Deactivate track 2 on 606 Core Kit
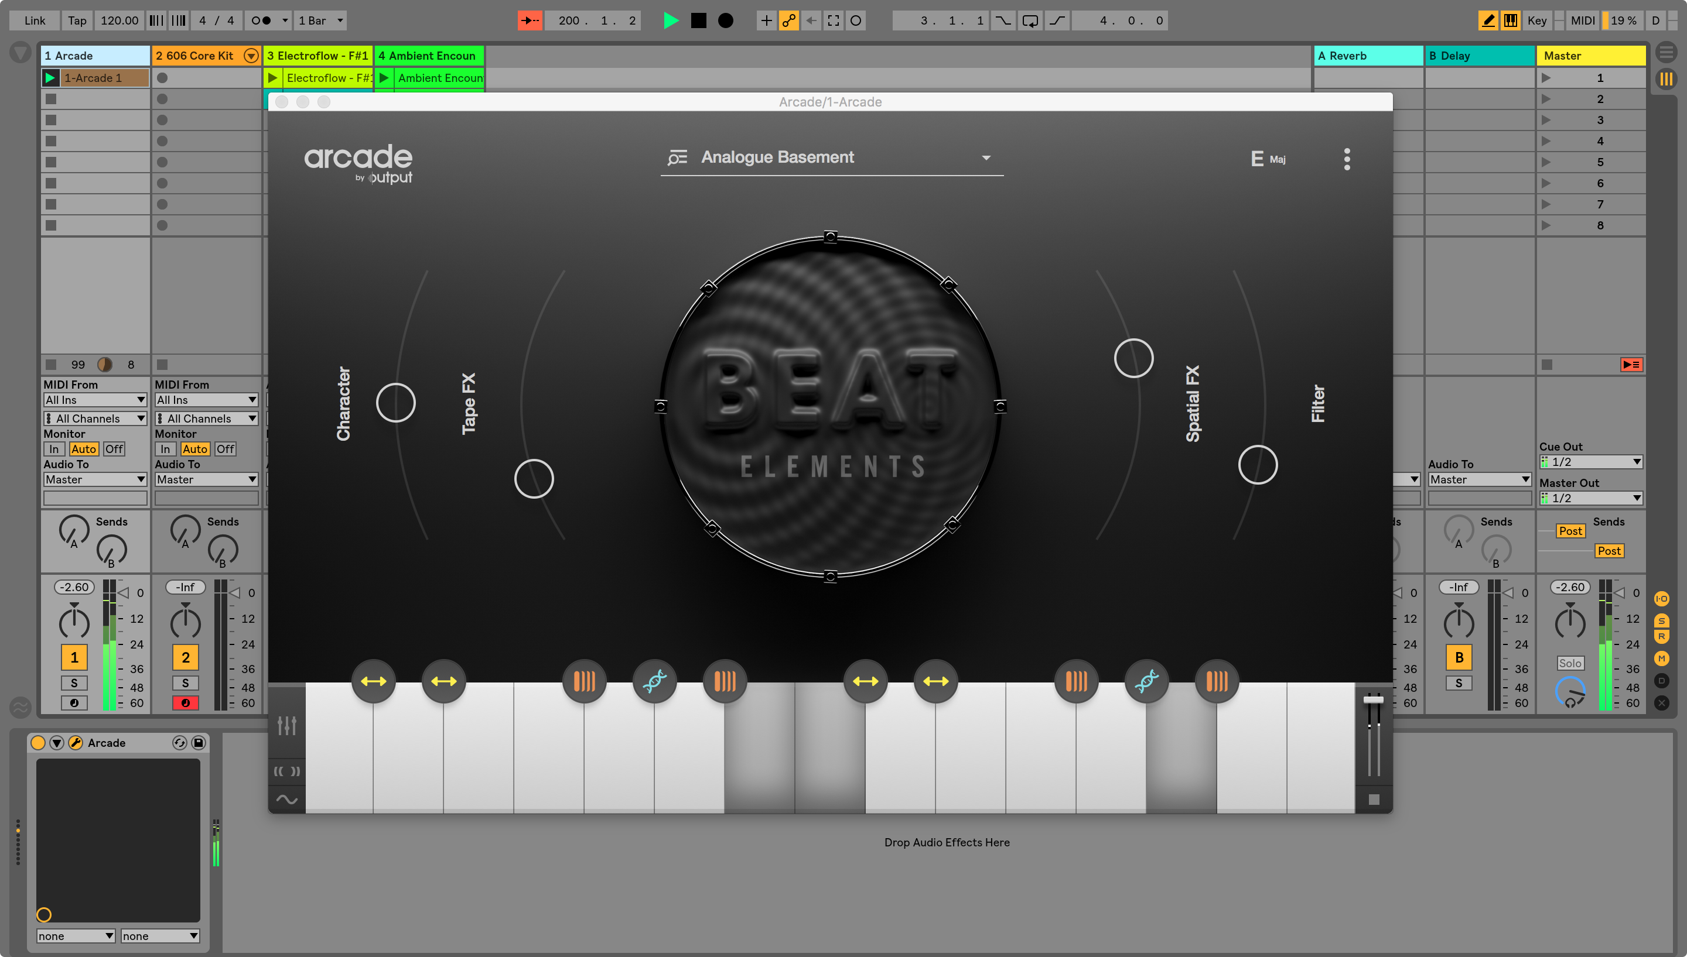Viewport: 1687px width, 957px height. pyautogui.click(x=186, y=657)
